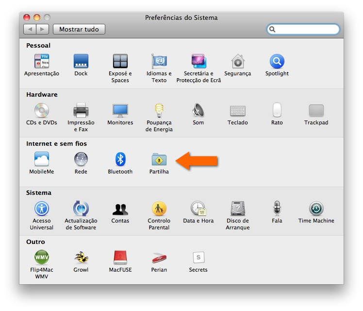Open the MobileMe preferences
The image size is (363, 311).
pos(42,159)
